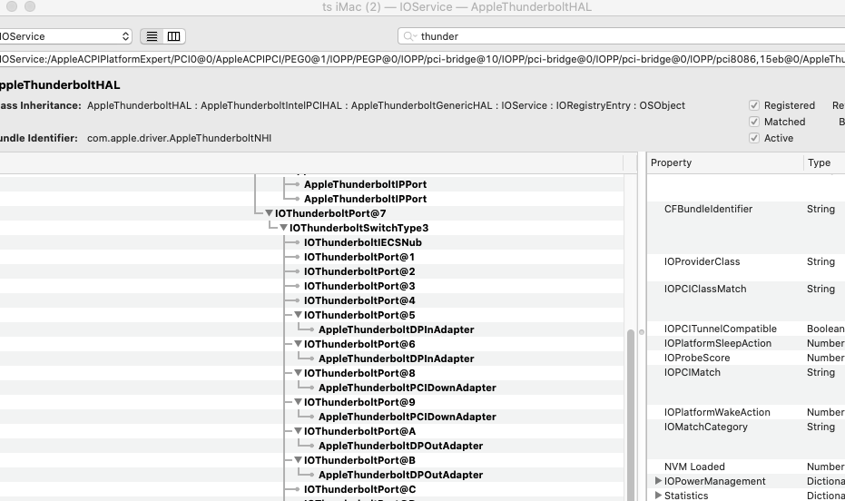Screen dimensions: 845x501
Task: Open the IOService plane dropdown
Action: click(65, 36)
